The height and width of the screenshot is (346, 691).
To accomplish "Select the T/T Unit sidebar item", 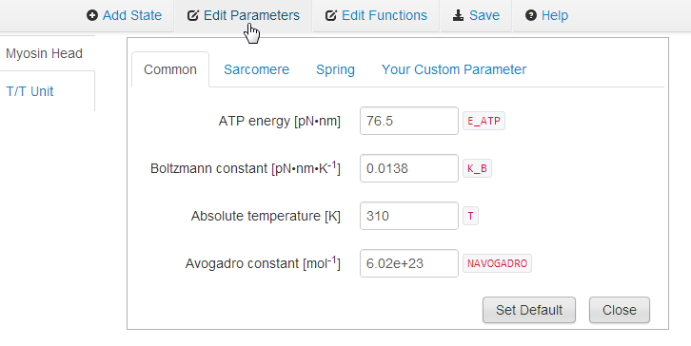I will [x=30, y=91].
